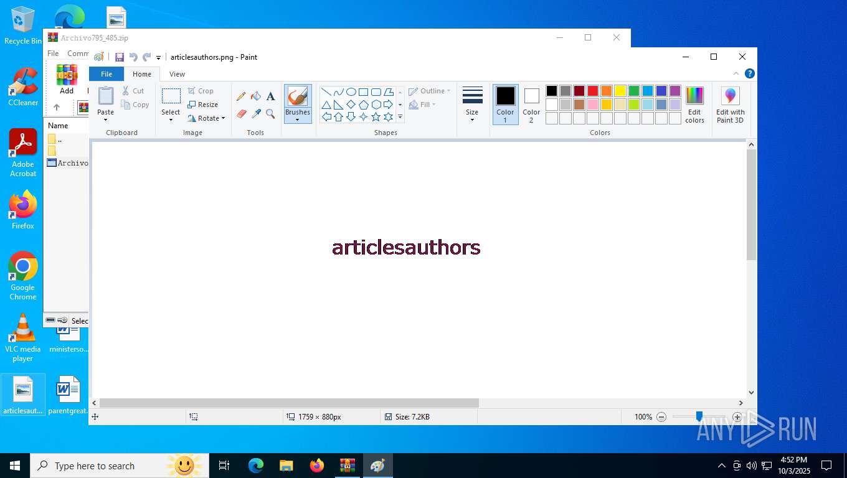Select the Pencil tool
Screen dimensions: 847x478
(x=241, y=96)
